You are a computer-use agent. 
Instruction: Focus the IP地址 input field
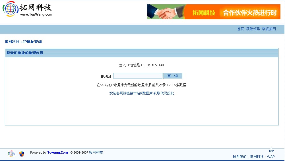(138, 76)
